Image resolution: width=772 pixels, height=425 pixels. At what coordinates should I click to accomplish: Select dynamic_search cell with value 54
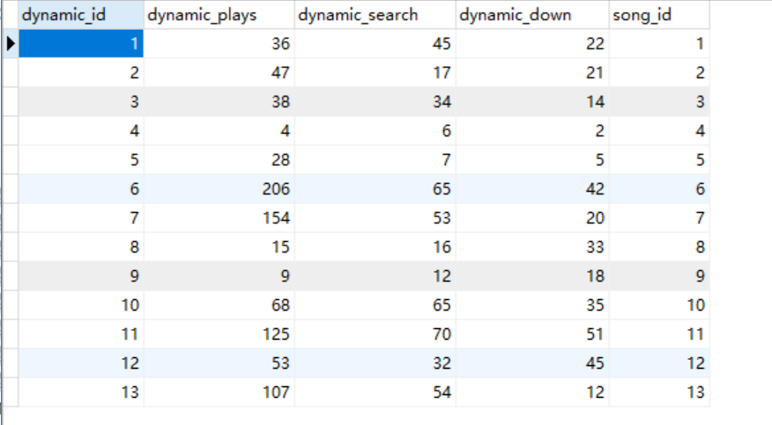(375, 392)
